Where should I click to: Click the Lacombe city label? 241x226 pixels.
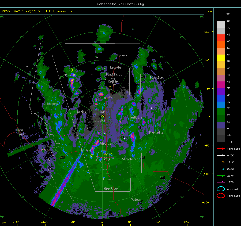coord(116,67)
